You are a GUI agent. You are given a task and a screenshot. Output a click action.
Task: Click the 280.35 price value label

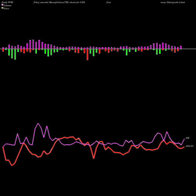tap(189, 146)
